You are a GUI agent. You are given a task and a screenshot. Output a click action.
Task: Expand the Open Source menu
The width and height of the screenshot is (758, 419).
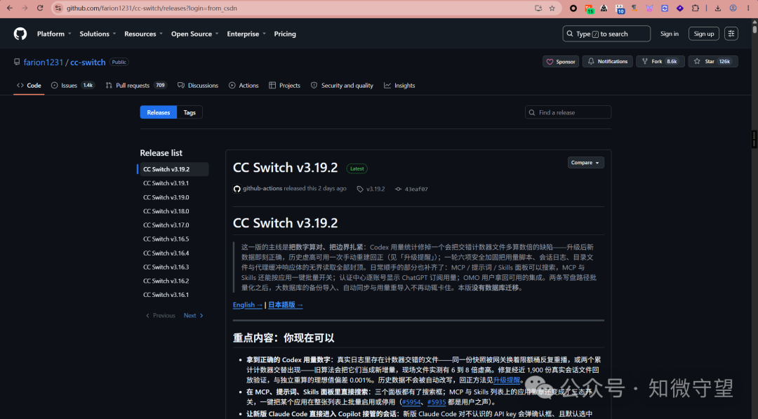[x=195, y=34]
